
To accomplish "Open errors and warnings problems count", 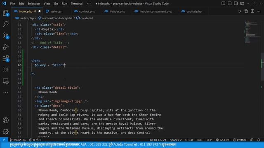I will click(x=35, y=140).
